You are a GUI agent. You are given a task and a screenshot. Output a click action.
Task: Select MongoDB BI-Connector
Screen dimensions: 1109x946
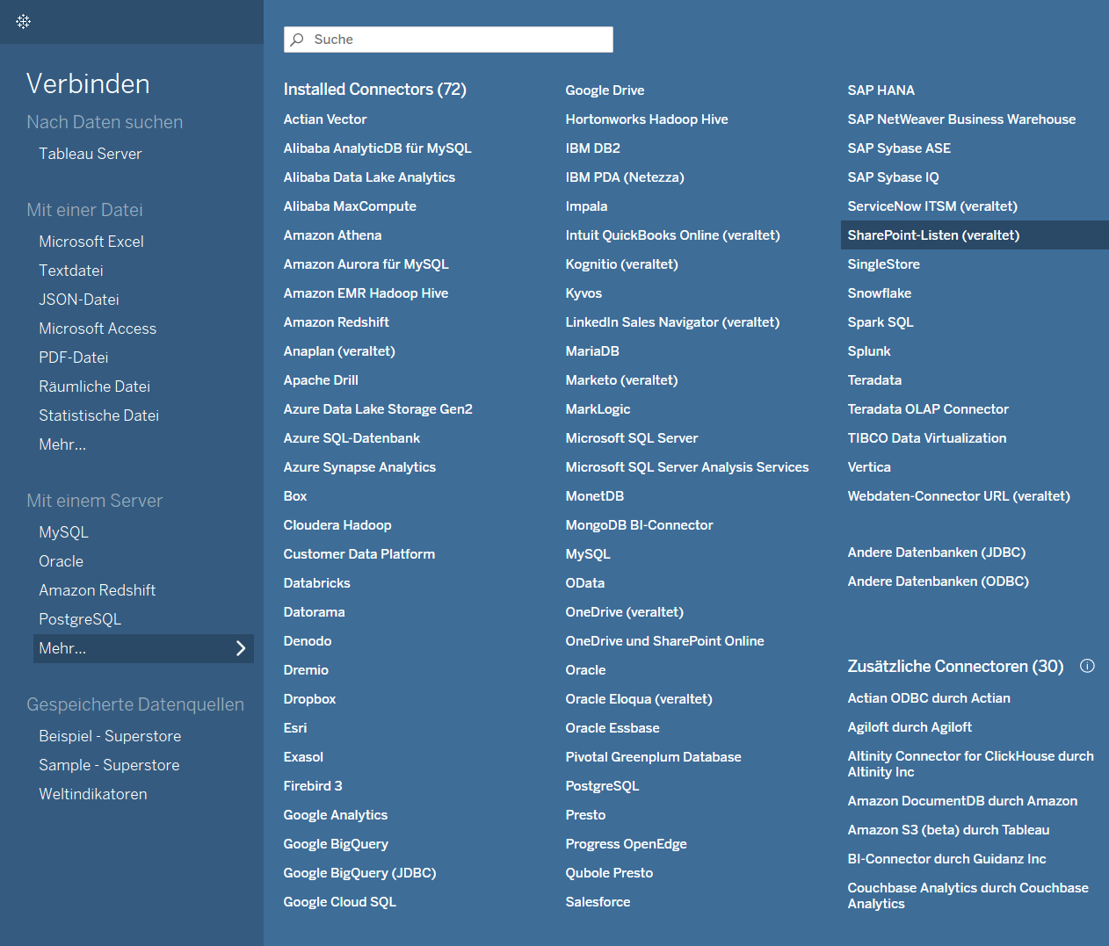[640, 525]
